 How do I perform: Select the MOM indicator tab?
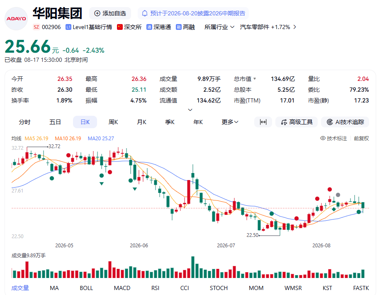pyautogui.click(x=256, y=288)
